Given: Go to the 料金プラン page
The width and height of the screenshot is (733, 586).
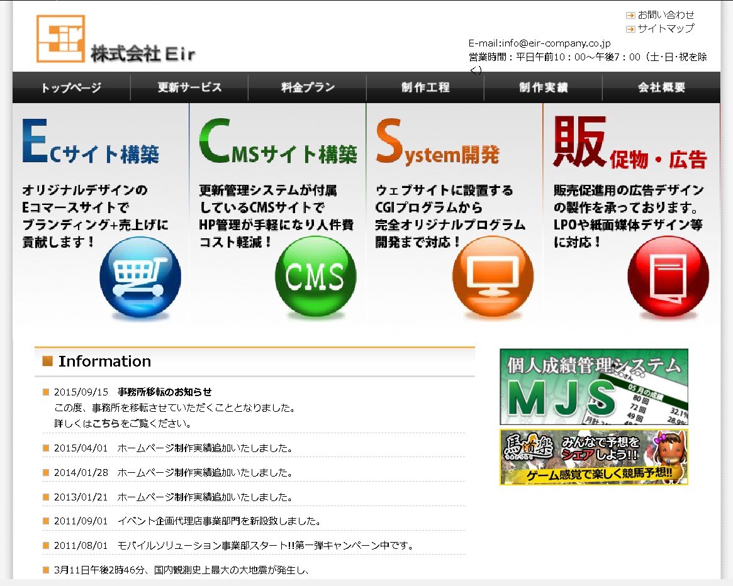Looking at the screenshot, I should pyautogui.click(x=308, y=87).
